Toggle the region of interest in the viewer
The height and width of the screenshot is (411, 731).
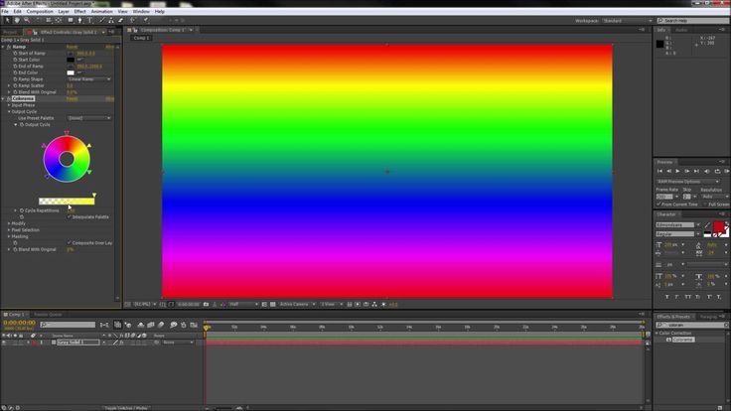[264, 305]
